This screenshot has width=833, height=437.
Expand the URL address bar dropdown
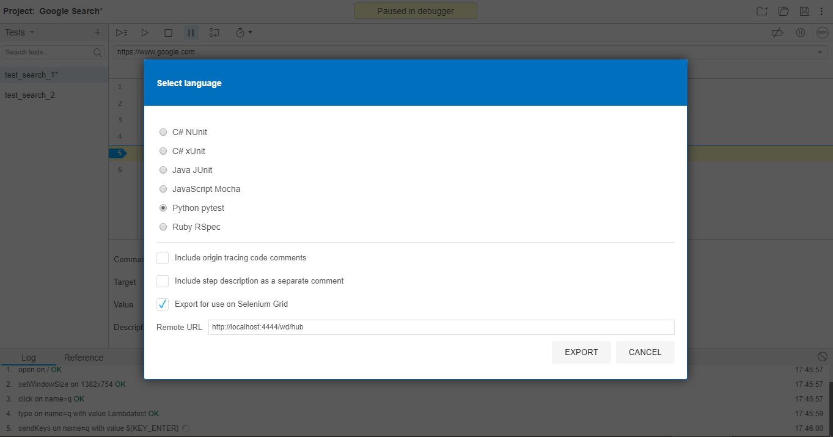(x=820, y=52)
